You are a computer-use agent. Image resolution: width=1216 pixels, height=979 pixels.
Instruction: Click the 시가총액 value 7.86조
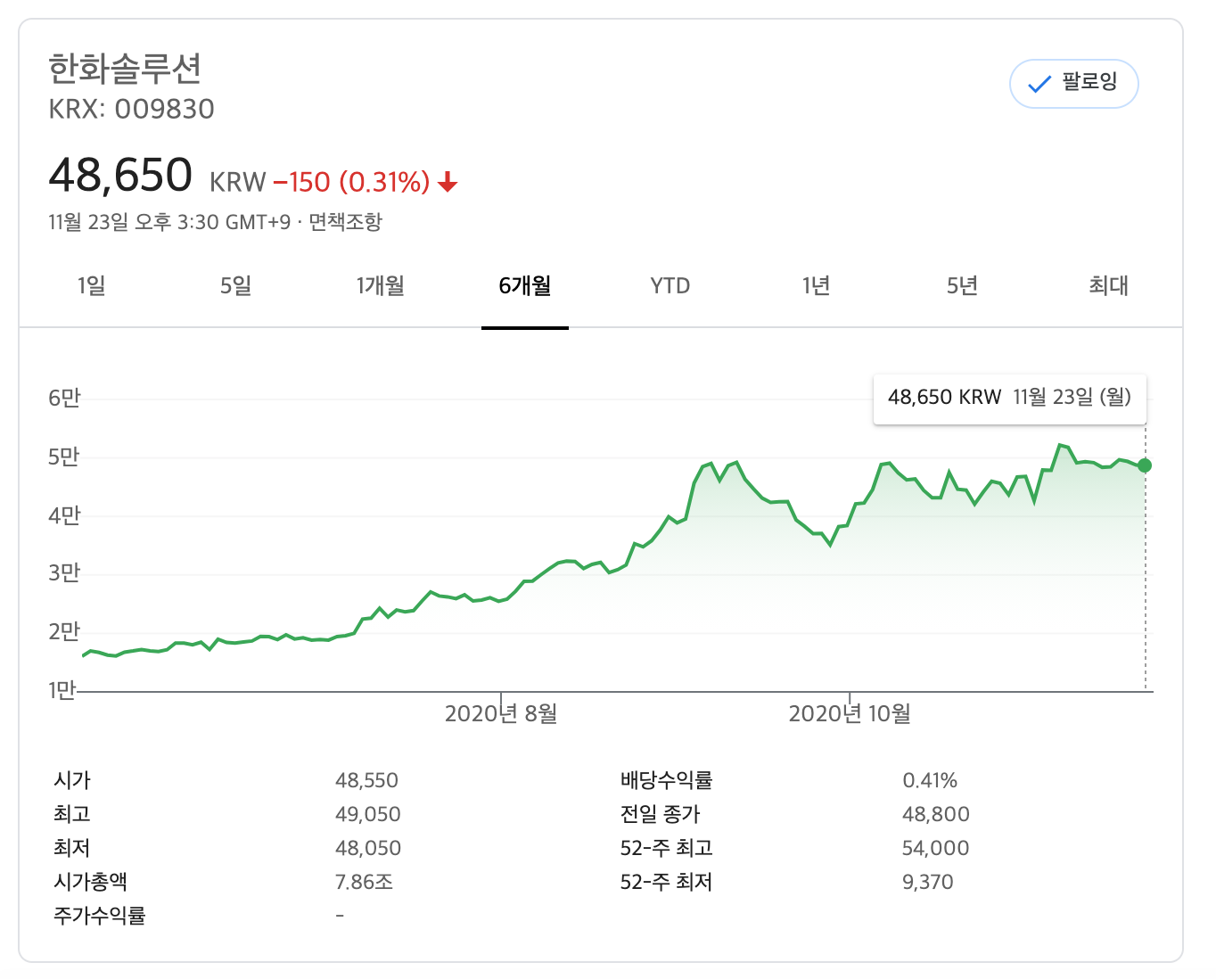pos(364,883)
